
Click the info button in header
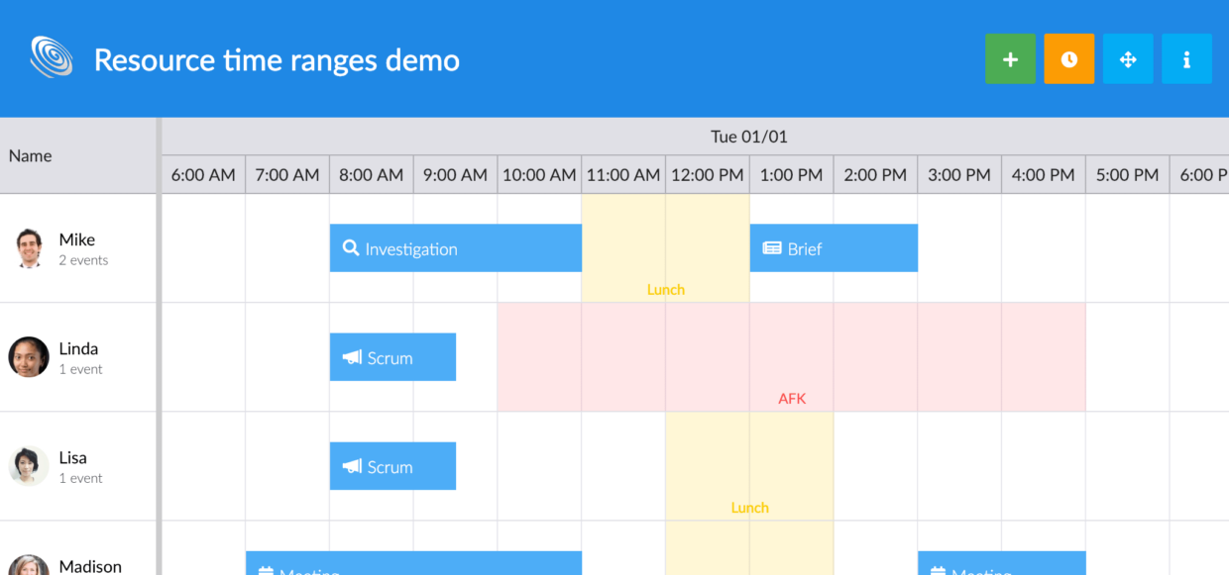tap(1186, 59)
